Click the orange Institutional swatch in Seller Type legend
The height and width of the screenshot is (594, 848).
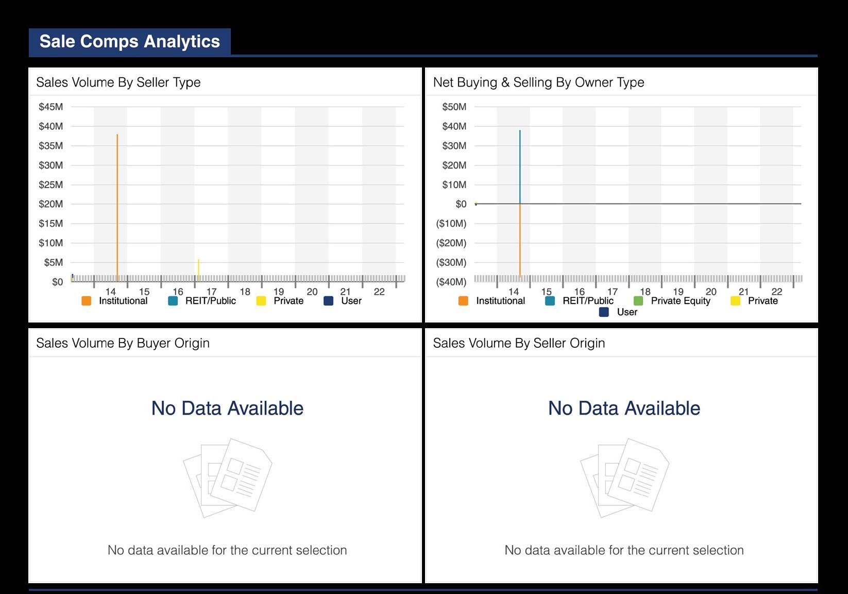(x=87, y=301)
